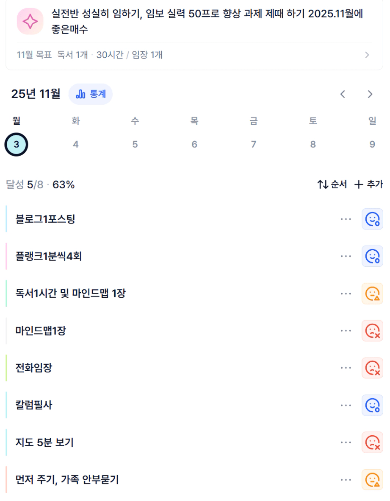Click red status face for 전화임장
Viewport: 390px width, 501px height.
coord(372,368)
